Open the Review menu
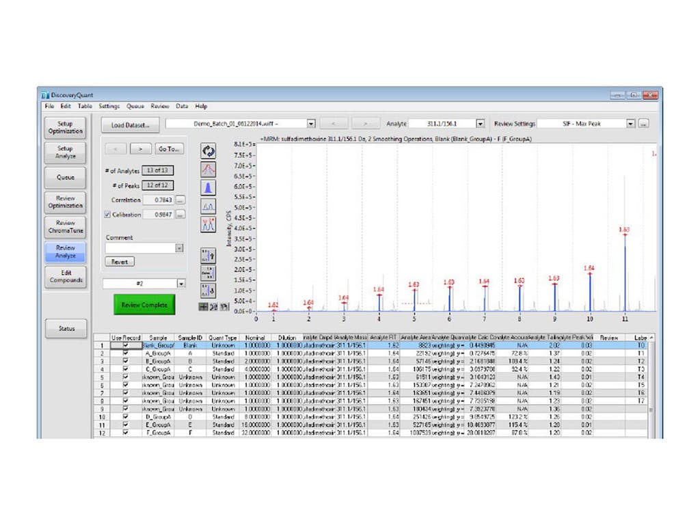700x525 pixels. [x=161, y=106]
